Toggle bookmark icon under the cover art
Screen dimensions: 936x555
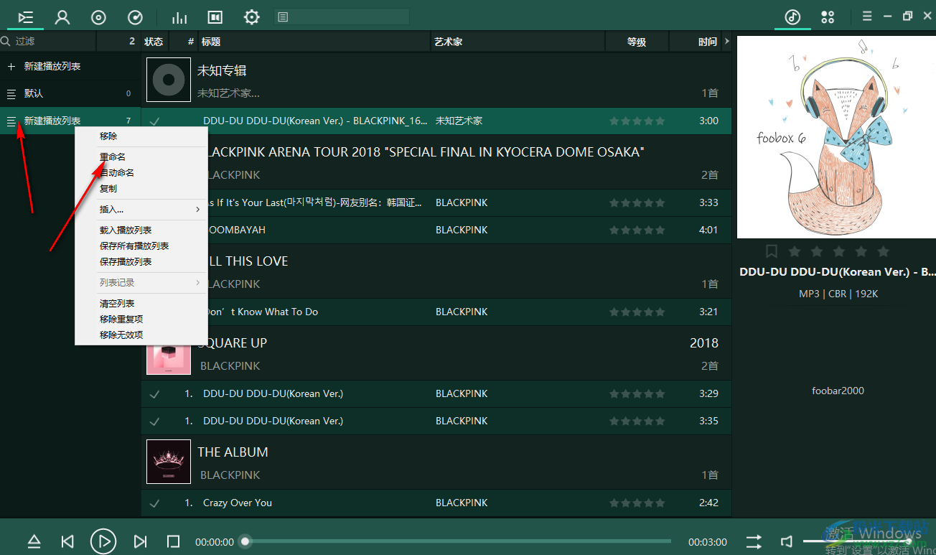point(772,251)
